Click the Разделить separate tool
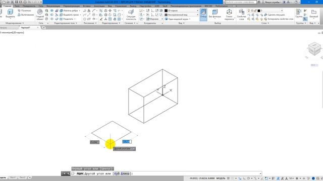This screenshot has height=181, width=323. [x=67, y=19]
